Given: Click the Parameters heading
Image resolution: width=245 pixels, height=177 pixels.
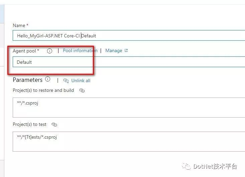Looking at the screenshot, I should [x=27, y=80].
